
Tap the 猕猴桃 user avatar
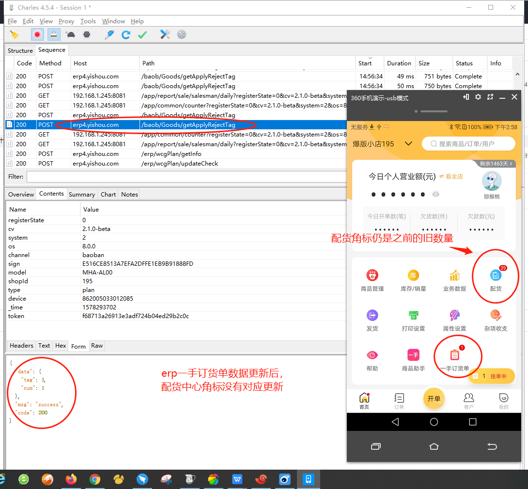click(x=492, y=182)
